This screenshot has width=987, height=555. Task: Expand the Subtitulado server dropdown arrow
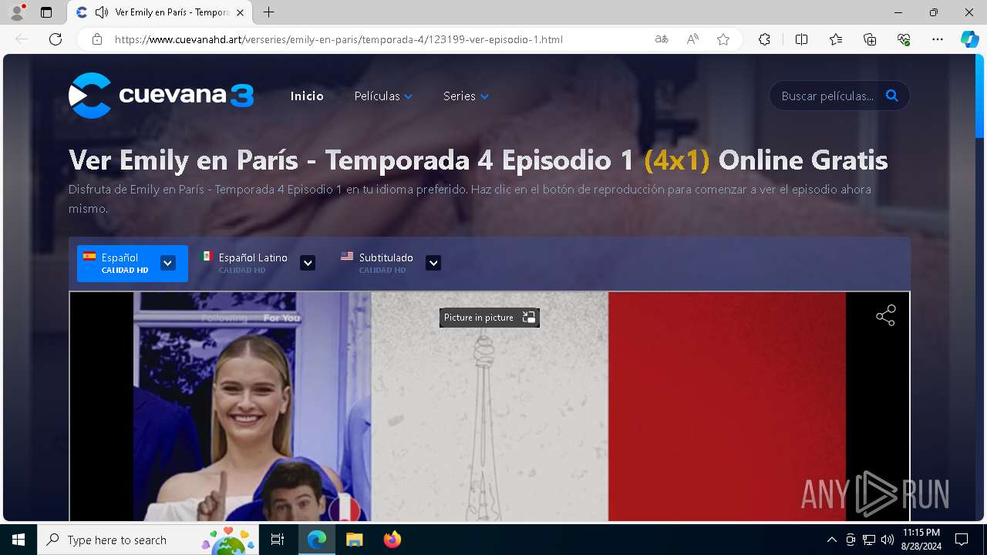click(x=433, y=263)
